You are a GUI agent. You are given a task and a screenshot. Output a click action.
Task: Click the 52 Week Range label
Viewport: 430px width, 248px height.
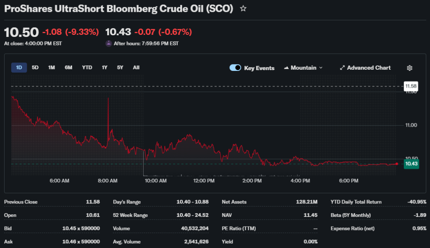(x=130, y=215)
